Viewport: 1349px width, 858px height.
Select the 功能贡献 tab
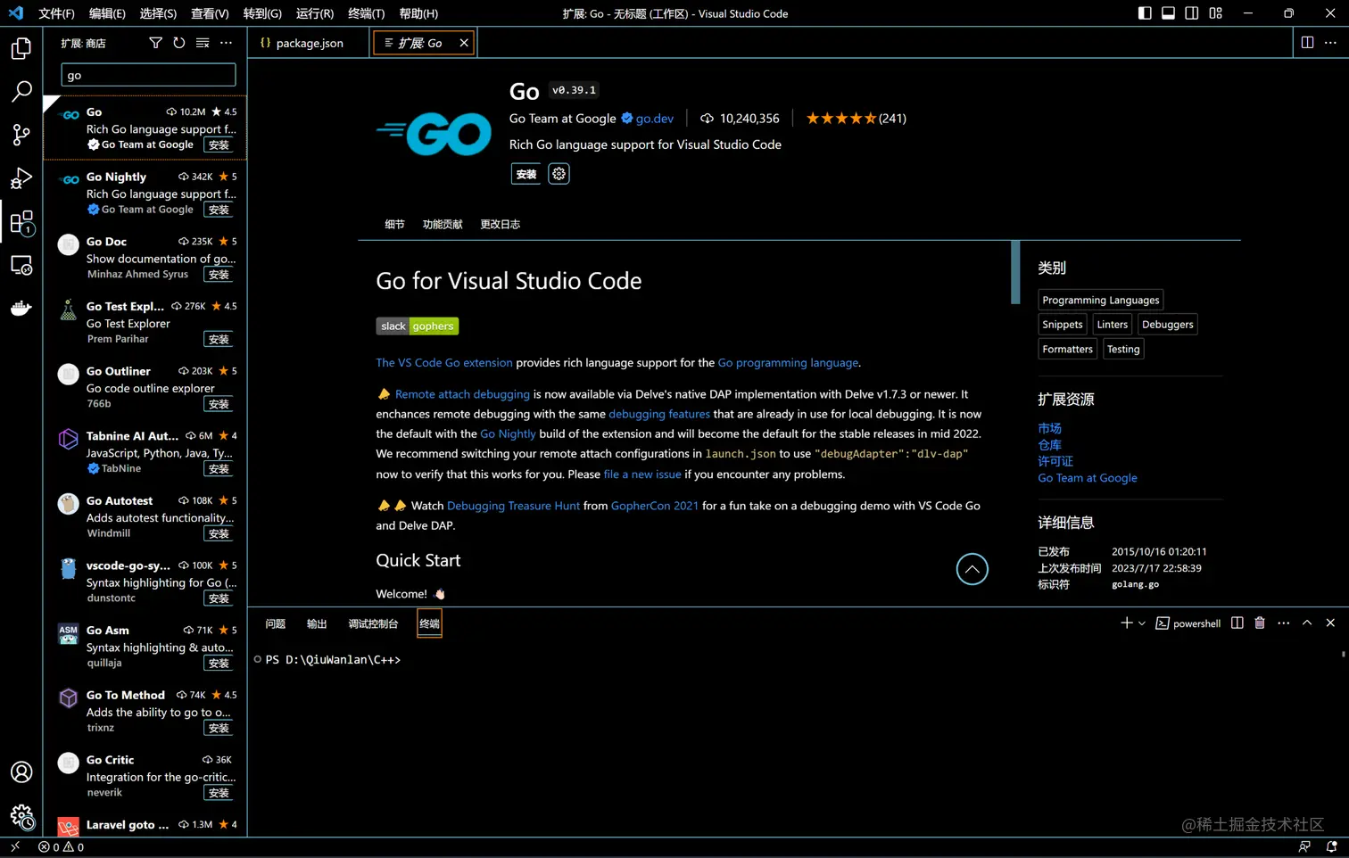[x=443, y=225]
